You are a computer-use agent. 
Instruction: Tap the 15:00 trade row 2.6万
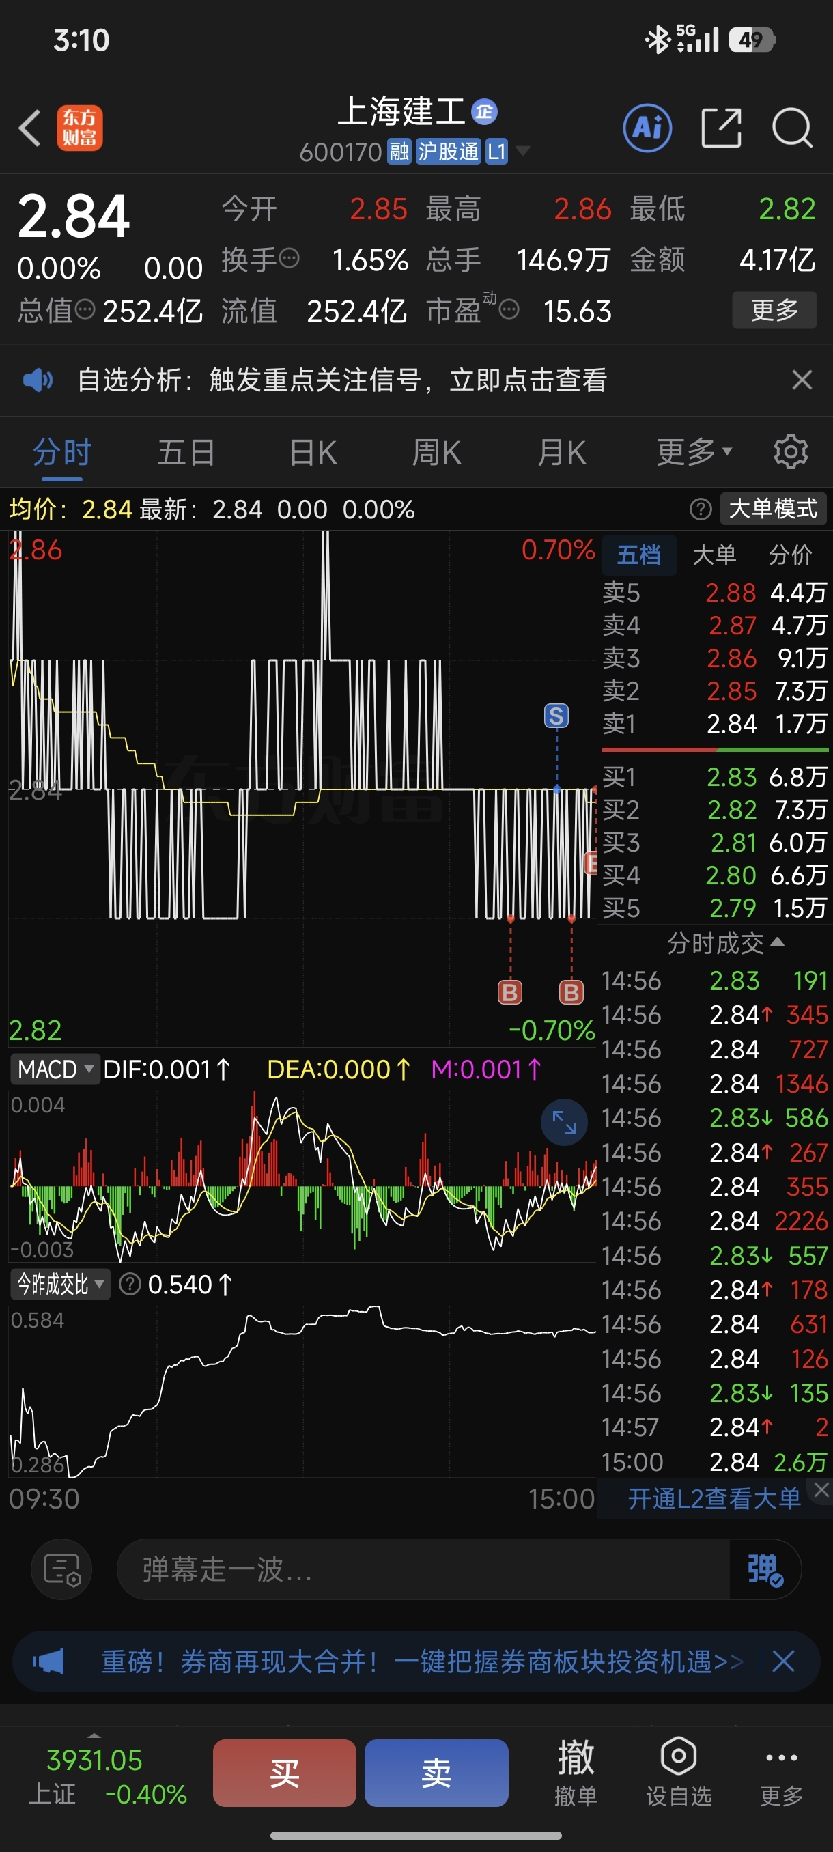pyautogui.click(x=714, y=1461)
